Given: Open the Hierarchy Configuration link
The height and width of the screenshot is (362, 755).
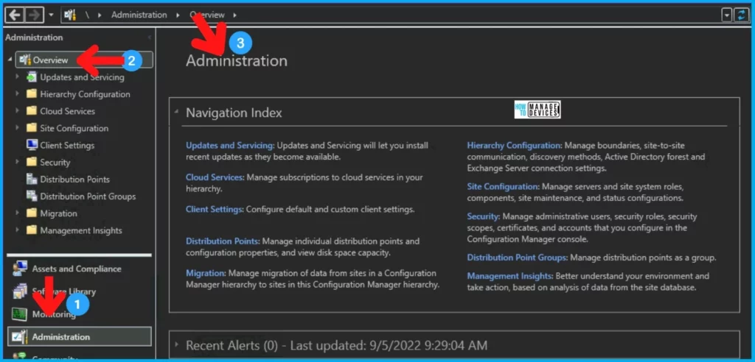Looking at the screenshot, I should point(515,145).
